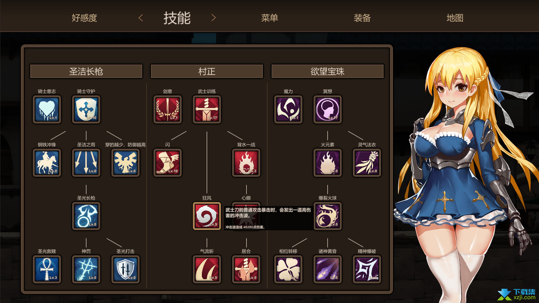The image size is (539, 303).
Task: Open the 地图 tab
Action: point(455,18)
